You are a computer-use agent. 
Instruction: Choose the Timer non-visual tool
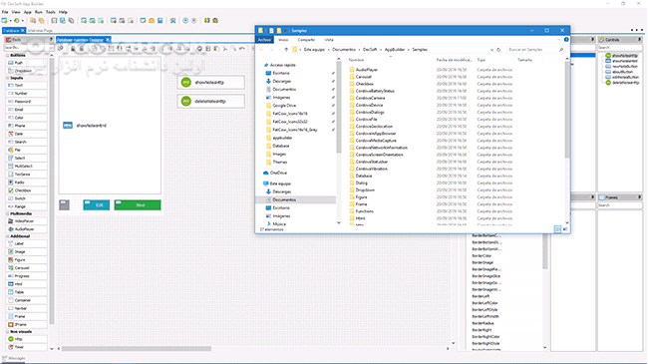pos(27,347)
